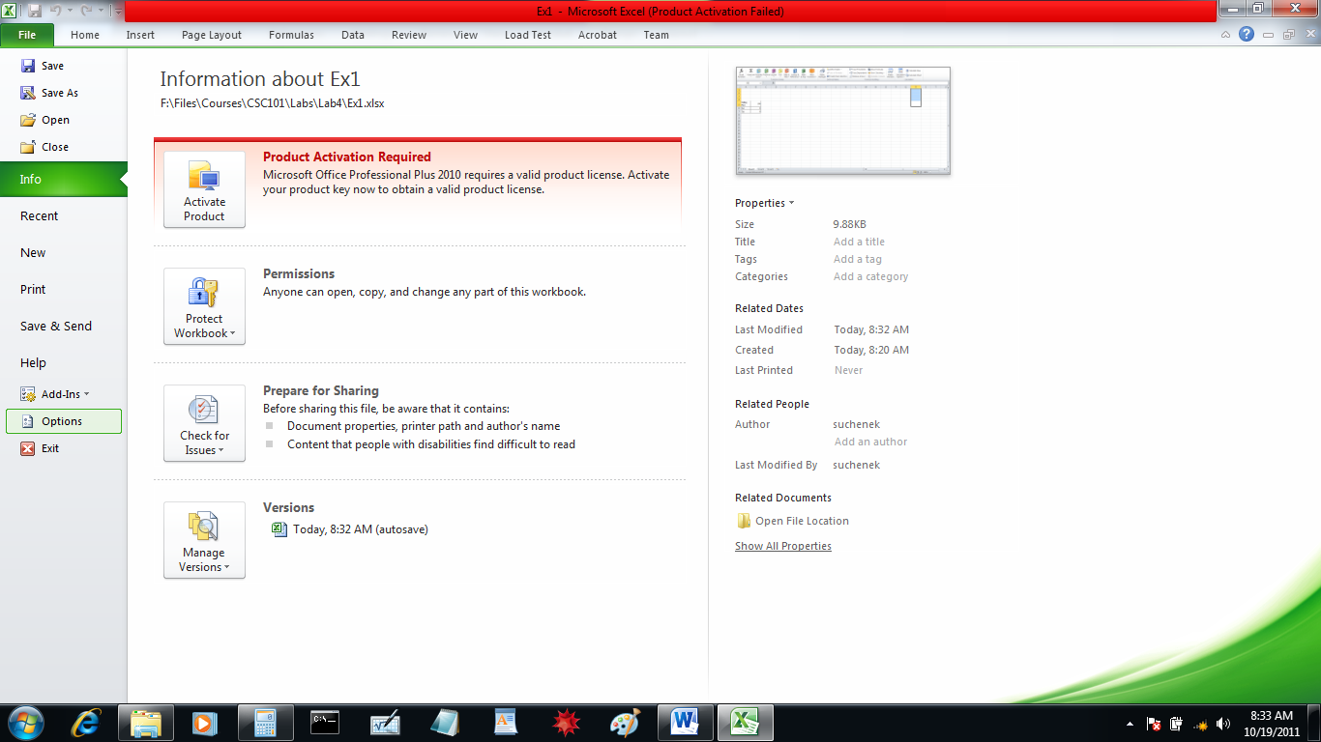Open the Customize Quick Access Toolbar dropdown
Viewport: 1321px width, 742px height.
[118, 12]
